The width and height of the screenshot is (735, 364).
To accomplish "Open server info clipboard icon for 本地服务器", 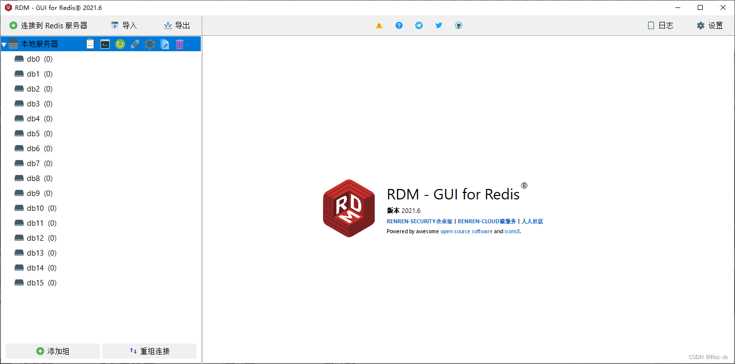I will (90, 44).
